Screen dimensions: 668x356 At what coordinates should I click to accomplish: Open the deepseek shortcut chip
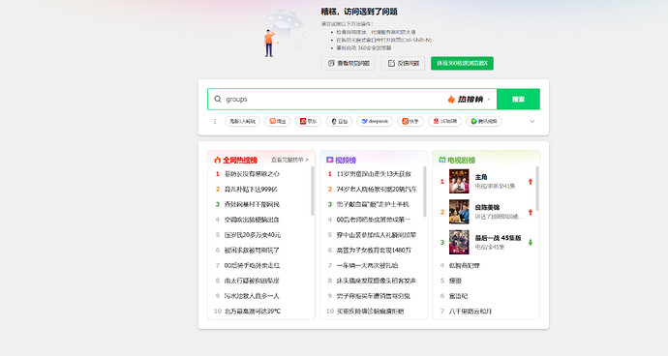tap(375, 121)
